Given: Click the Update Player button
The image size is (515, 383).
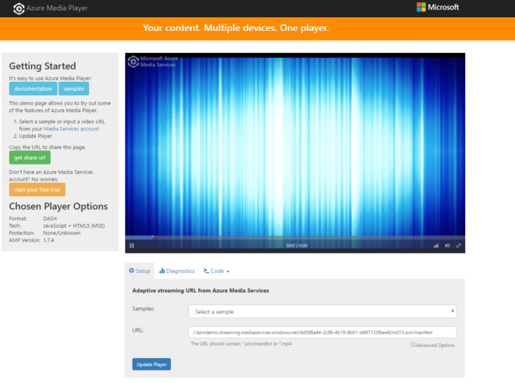Looking at the screenshot, I should tap(151, 364).
